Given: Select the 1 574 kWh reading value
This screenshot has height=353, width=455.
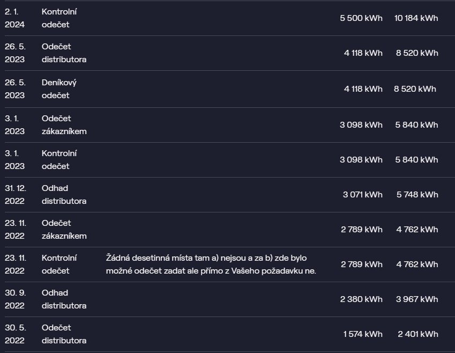Looking at the screenshot, I should pyautogui.click(x=362, y=334).
